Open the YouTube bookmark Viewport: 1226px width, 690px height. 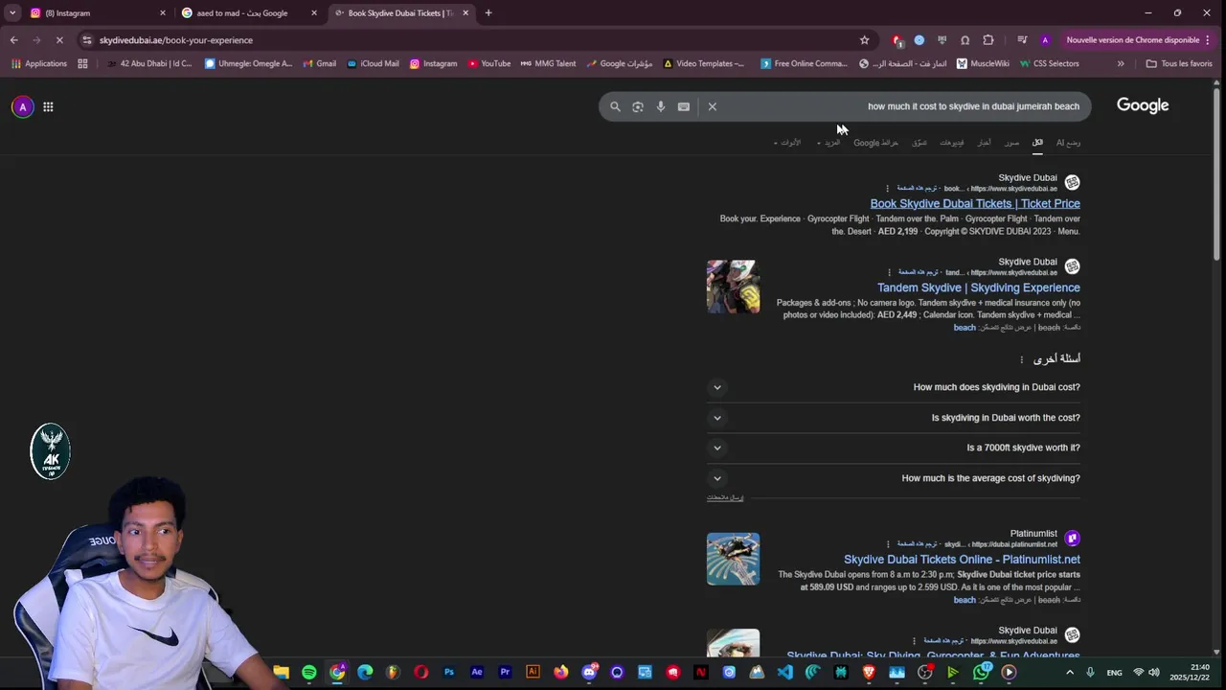(489, 63)
